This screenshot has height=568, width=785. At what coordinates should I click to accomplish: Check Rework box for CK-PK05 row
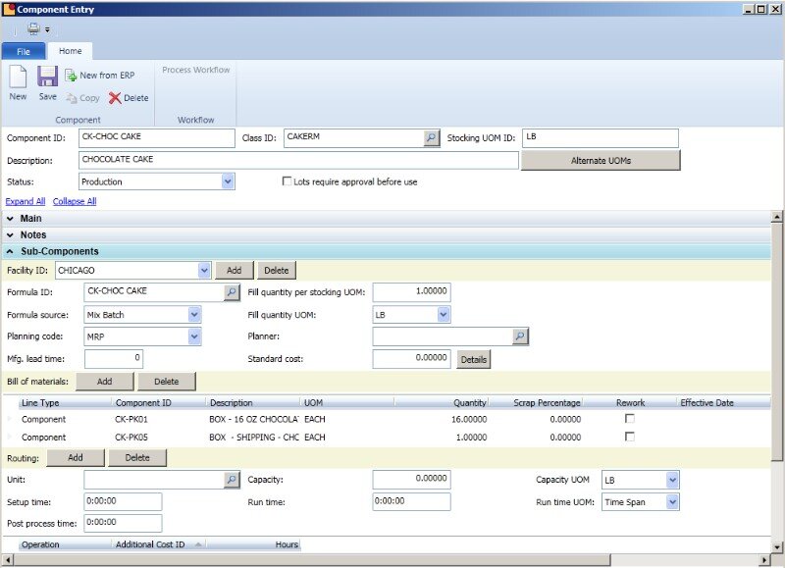pyautogui.click(x=630, y=437)
